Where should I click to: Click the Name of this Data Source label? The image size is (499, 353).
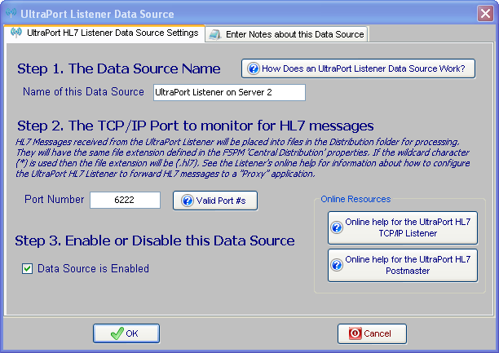pyautogui.click(x=83, y=91)
